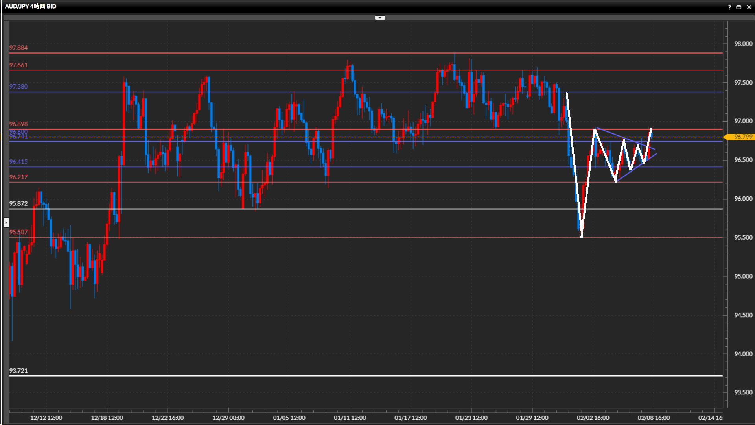755x425 pixels.
Task: Maximize the AUD/JPY chart window
Action: pyautogui.click(x=739, y=7)
